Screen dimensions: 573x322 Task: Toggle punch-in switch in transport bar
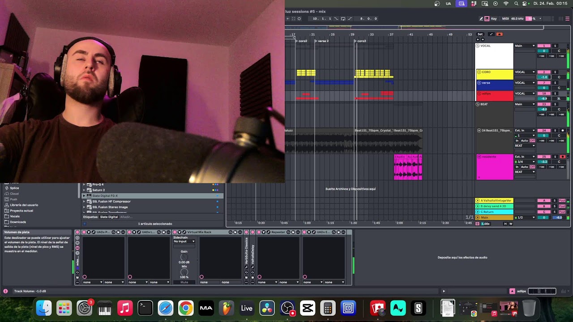click(336, 19)
